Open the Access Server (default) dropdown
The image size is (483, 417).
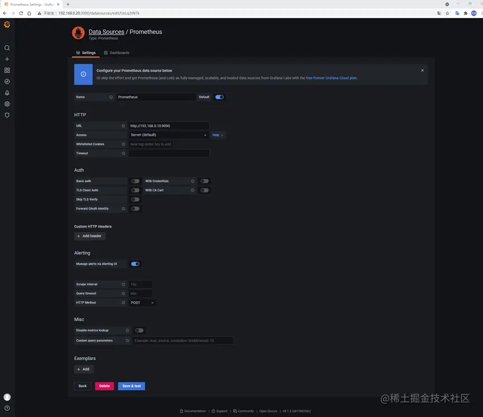169,135
